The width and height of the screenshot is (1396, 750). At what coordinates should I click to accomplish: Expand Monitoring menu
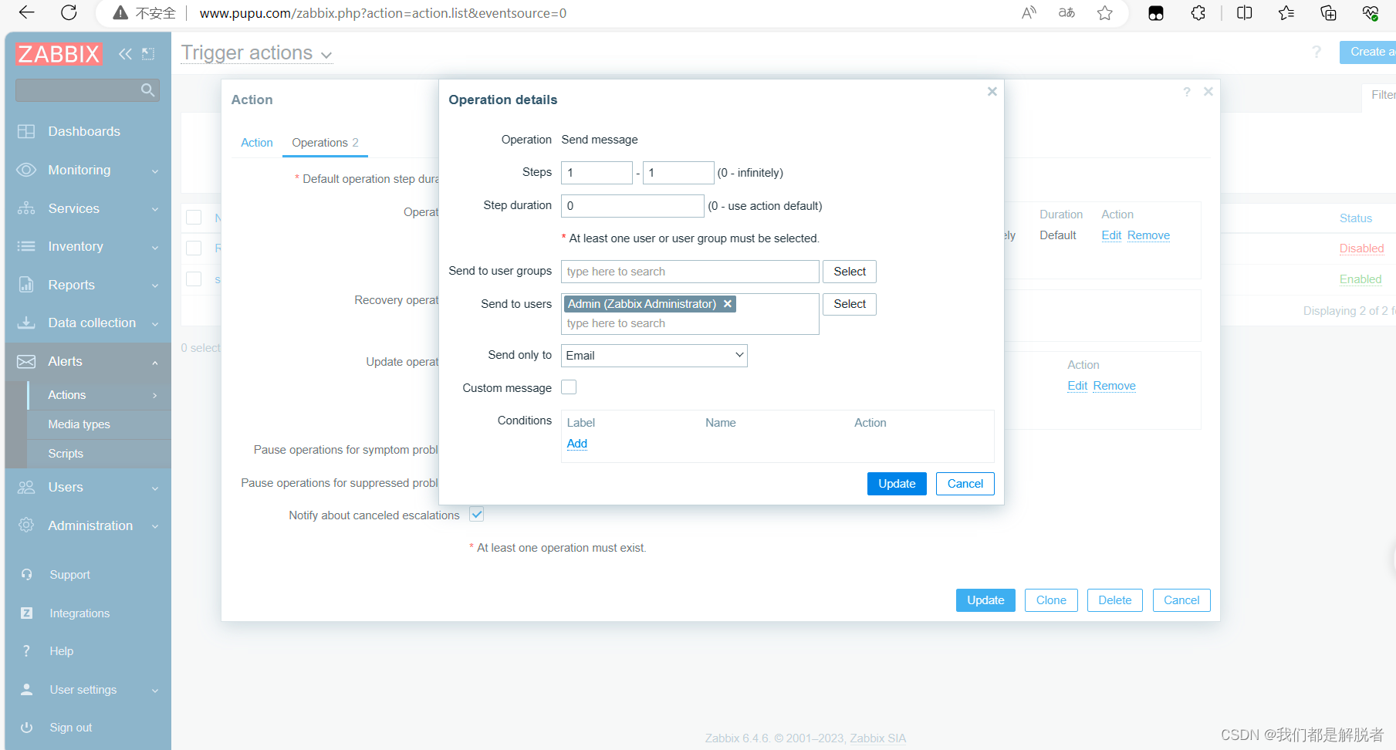coord(88,170)
